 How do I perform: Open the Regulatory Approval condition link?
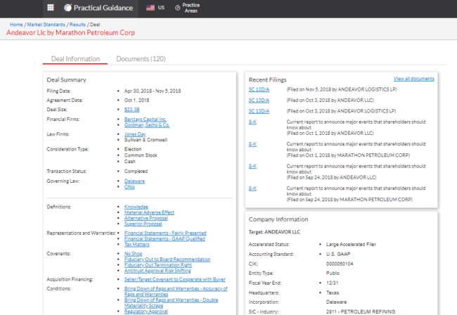coord(146,311)
